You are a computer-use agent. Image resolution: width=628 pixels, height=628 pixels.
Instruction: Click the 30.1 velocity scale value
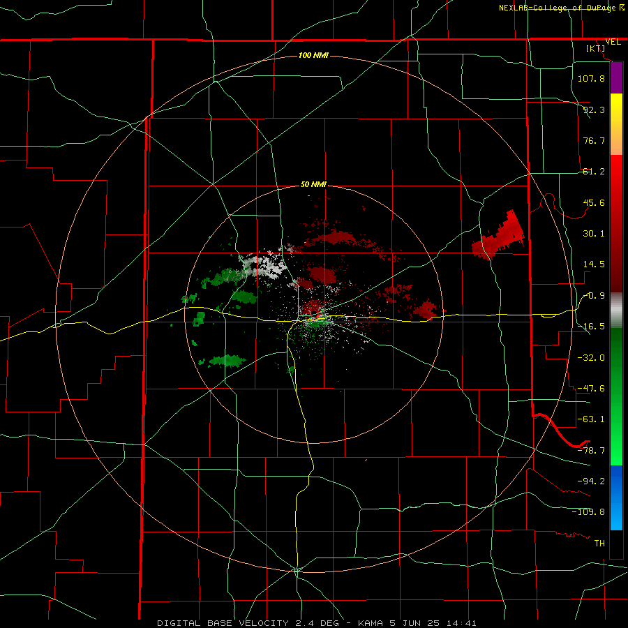(x=594, y=234)
